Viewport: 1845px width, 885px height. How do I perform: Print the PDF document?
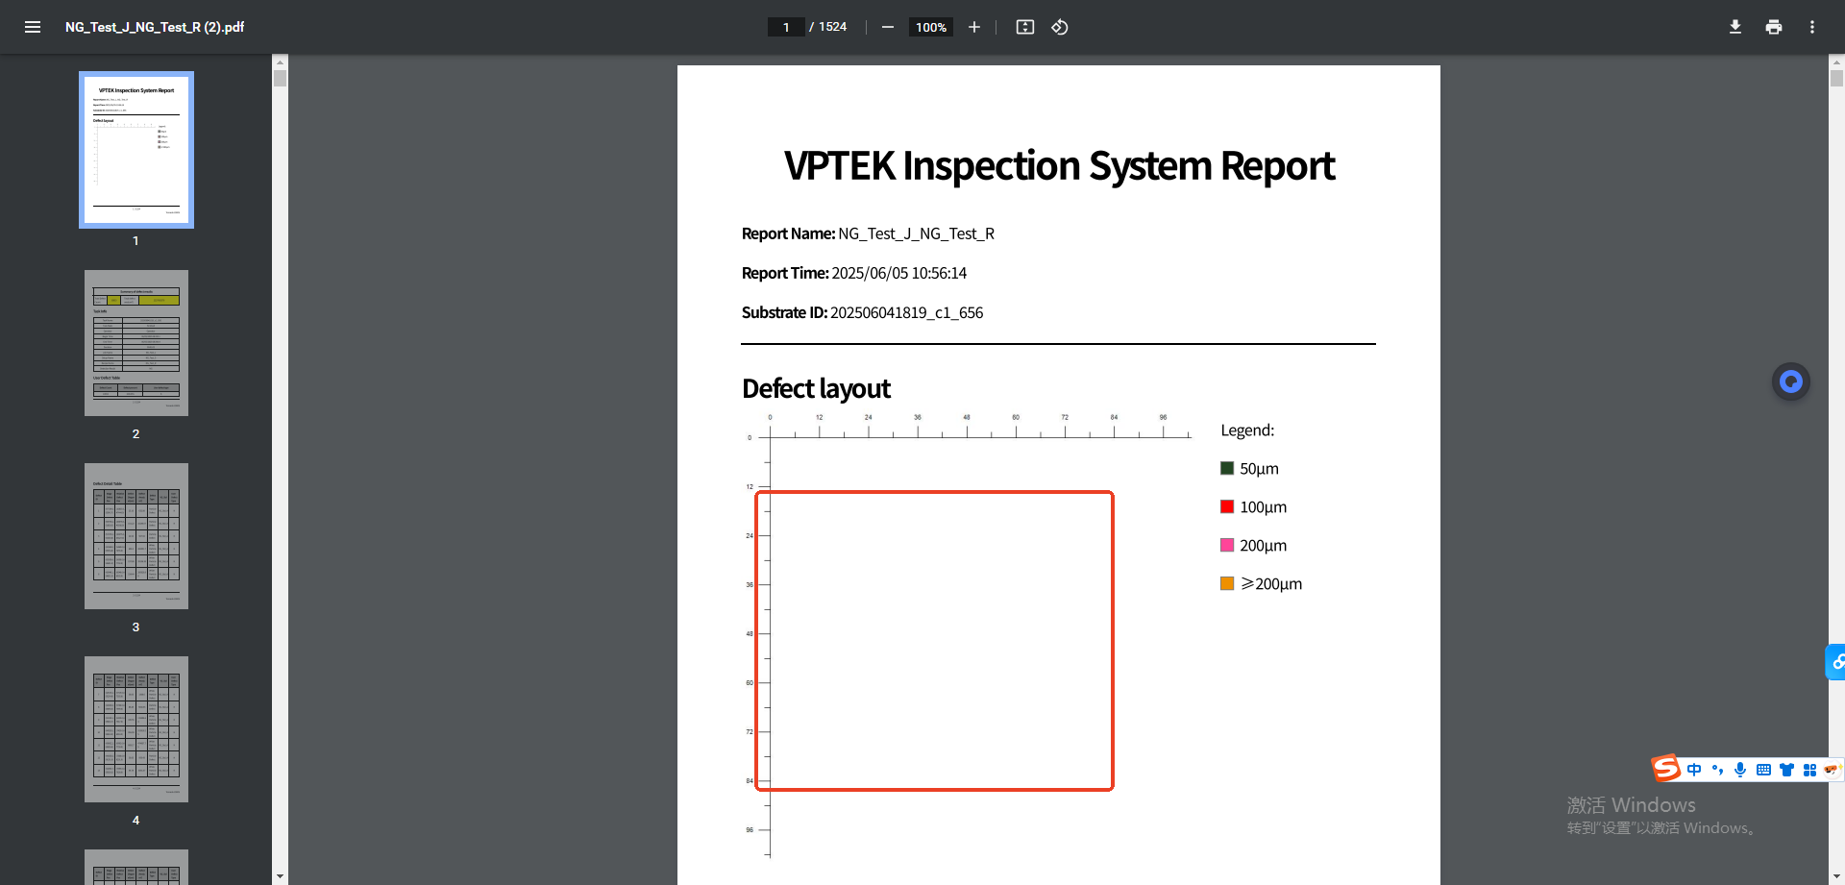(x=1774, y=27)
